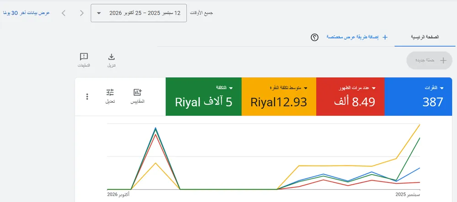
Task: Click the yellow card Riyal12.93
Action: coord(279,102)
